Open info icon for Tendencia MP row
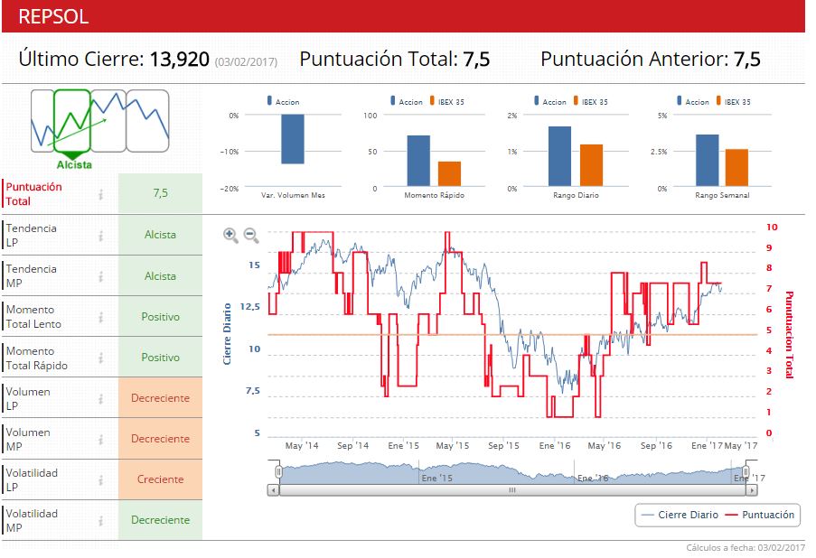 [x=101, y=276]
